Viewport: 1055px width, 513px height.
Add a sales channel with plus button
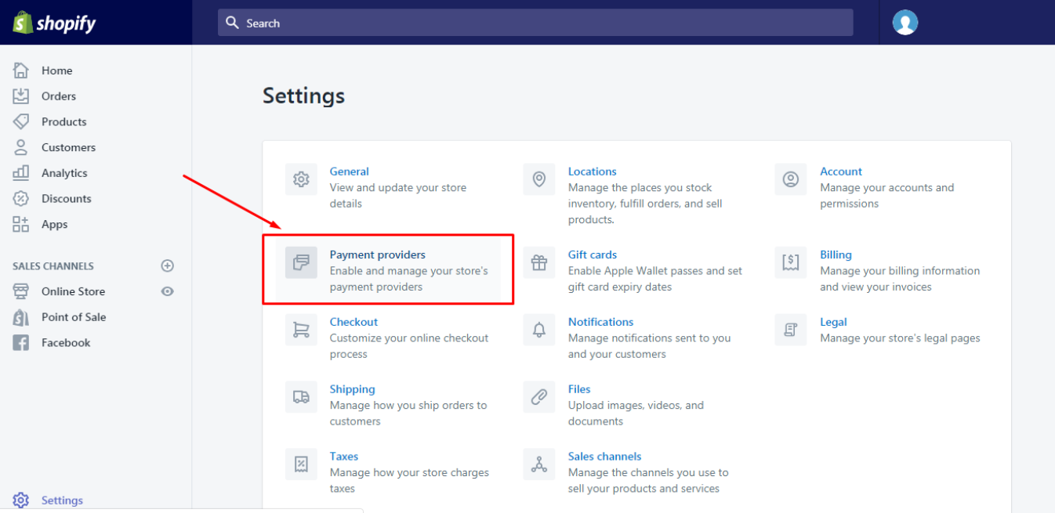click(x=167, y=266)
